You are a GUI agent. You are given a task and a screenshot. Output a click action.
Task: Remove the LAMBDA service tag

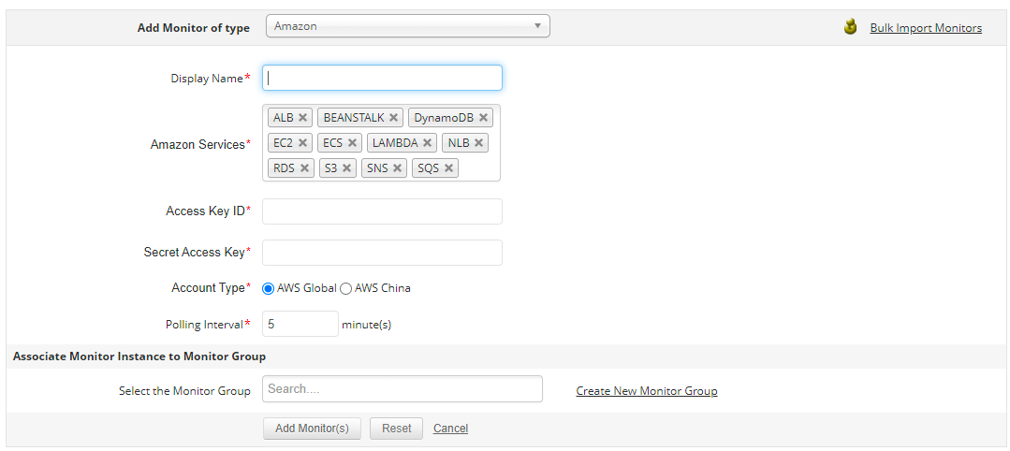click(427, 143)
